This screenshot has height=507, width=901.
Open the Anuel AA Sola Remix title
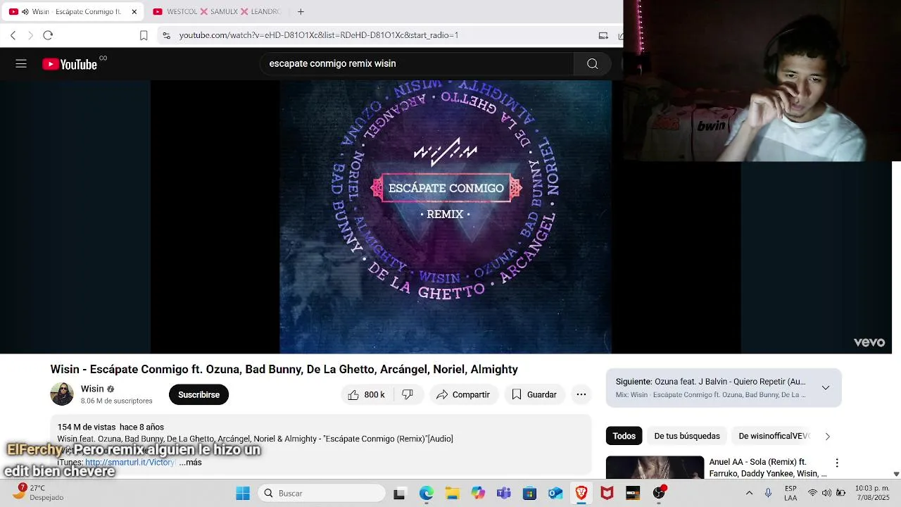(768, 468)
